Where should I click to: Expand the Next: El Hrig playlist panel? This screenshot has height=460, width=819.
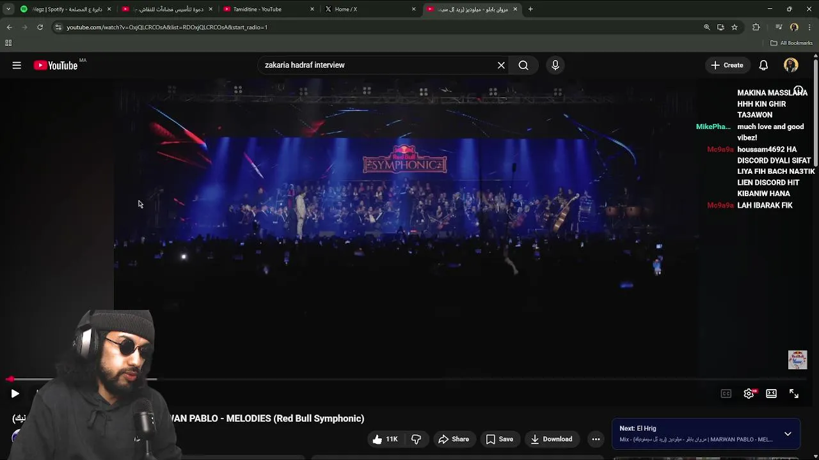click(788, 434)
